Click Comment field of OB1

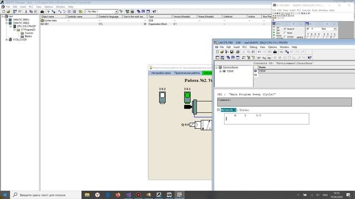coord(285,102)
